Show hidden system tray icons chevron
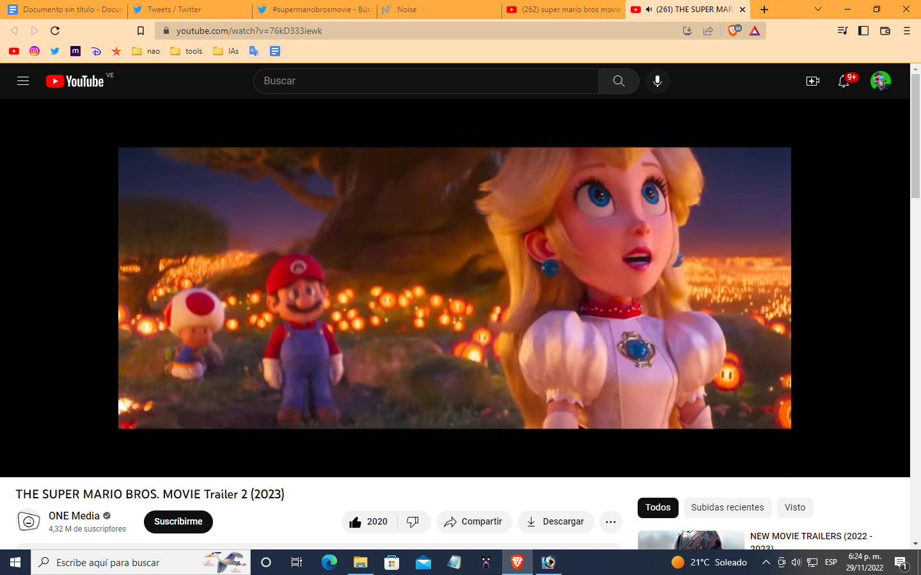This screenshot has height=575, width=921. coord(766,562)
